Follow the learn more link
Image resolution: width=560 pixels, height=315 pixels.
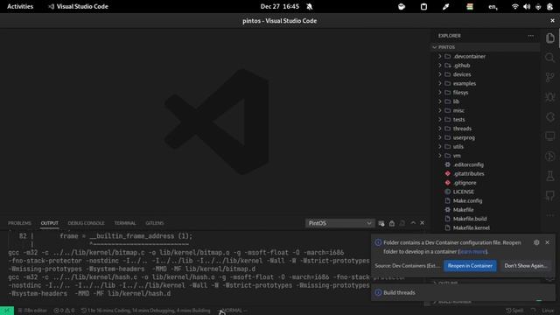click(472, 252)
